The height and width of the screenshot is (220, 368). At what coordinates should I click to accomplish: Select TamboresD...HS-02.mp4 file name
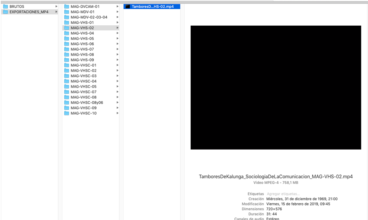(153, 7)
